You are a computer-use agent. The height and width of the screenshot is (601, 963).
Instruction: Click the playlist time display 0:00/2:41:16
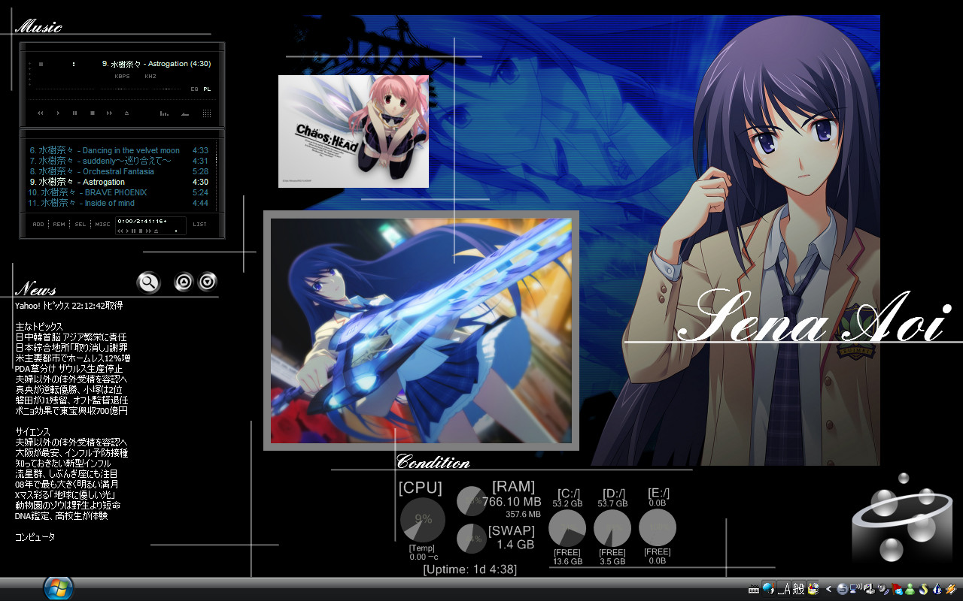(x=141, y=222)
